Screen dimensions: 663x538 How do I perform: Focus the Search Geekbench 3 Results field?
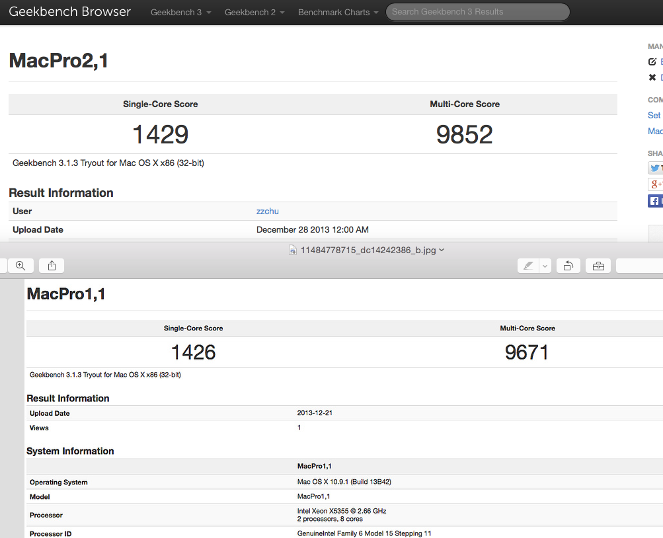[477, 12]
